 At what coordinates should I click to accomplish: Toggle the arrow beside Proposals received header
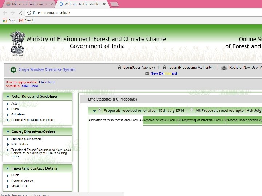pos(94,111)
